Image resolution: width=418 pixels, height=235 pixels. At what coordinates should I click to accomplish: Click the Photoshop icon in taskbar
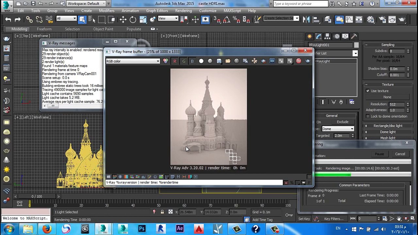[142, 229]
